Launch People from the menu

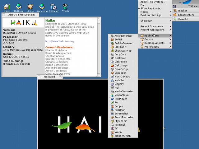point(123,106)
